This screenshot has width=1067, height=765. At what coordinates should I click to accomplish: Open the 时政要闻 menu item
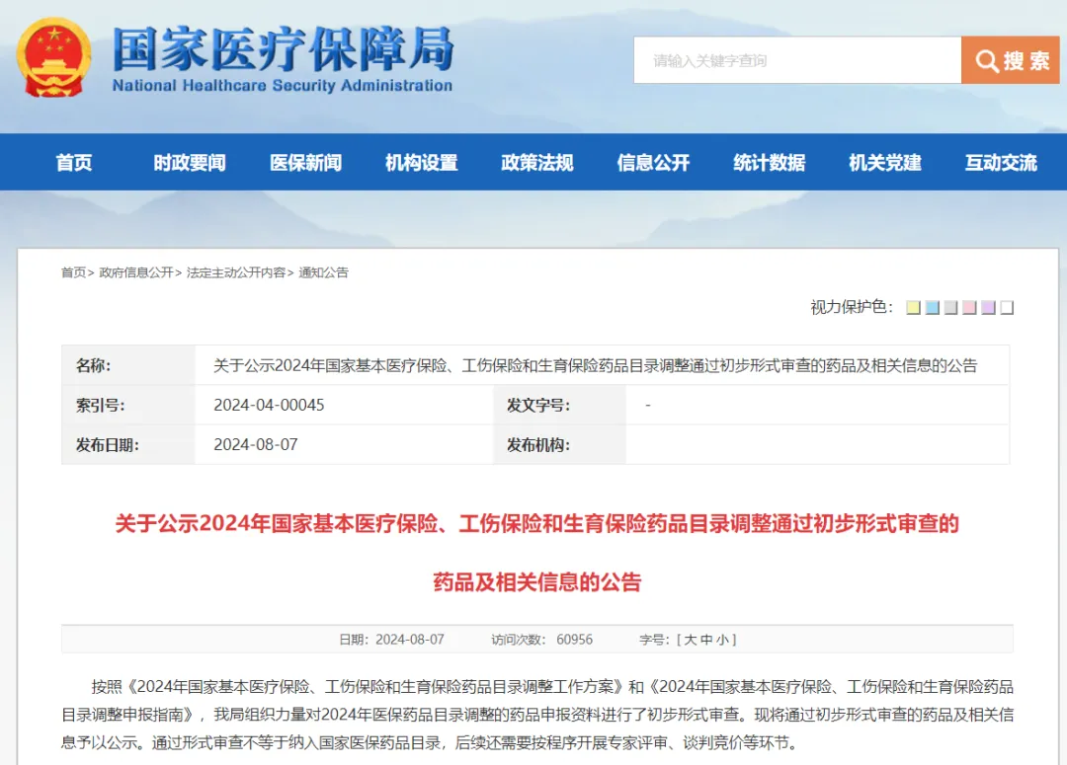(190, 163)
